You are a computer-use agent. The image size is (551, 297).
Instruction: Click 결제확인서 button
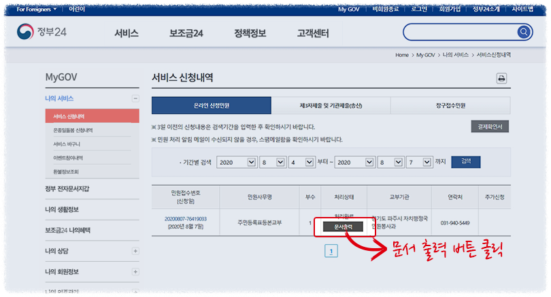490,126
